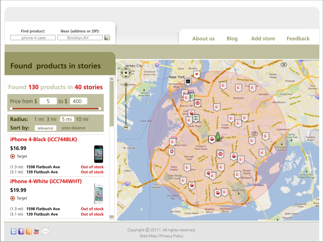The image size is (323, 242).
Task: Open the Privacy Policy footer link
Action: pos(171,236)
